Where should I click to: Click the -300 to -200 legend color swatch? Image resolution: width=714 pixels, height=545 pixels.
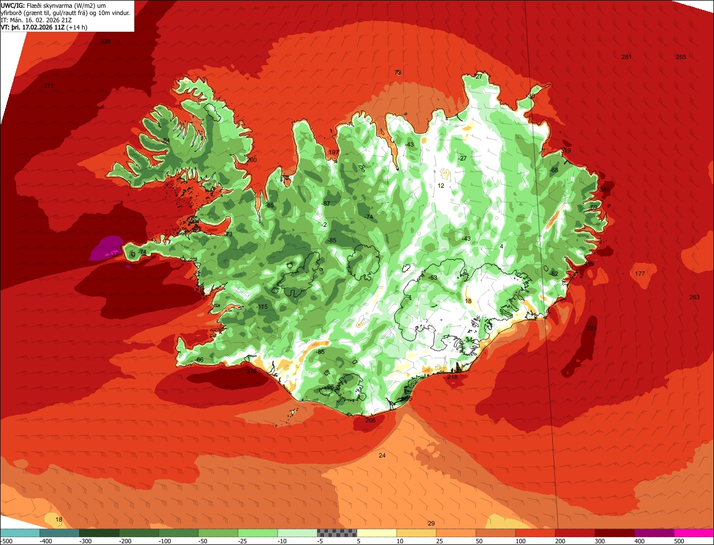pos(99,533)
